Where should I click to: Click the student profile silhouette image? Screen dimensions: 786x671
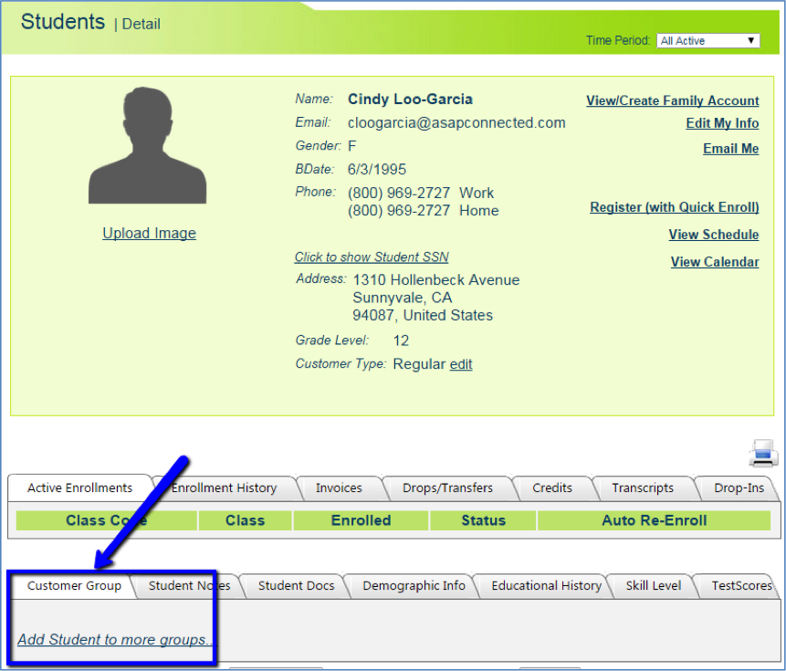coord(149,148)
